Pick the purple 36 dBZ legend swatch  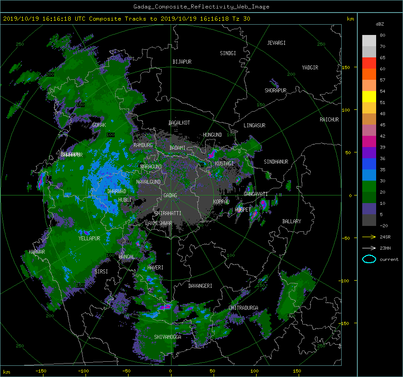[369, 152]
